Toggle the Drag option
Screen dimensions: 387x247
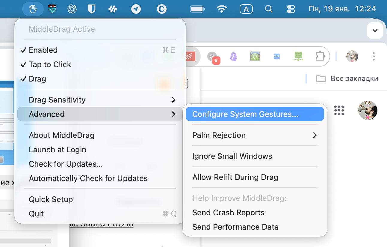coord(100,79)
